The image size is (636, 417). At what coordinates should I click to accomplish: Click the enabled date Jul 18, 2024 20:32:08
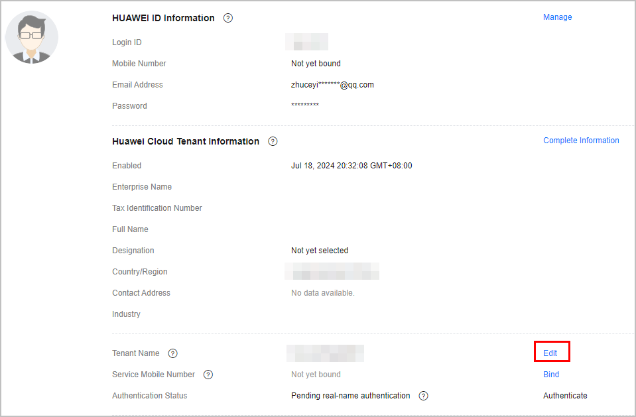point(351,166)
